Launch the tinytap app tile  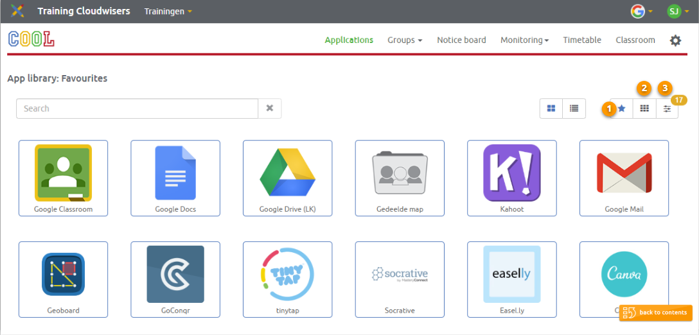coord(288,279)
